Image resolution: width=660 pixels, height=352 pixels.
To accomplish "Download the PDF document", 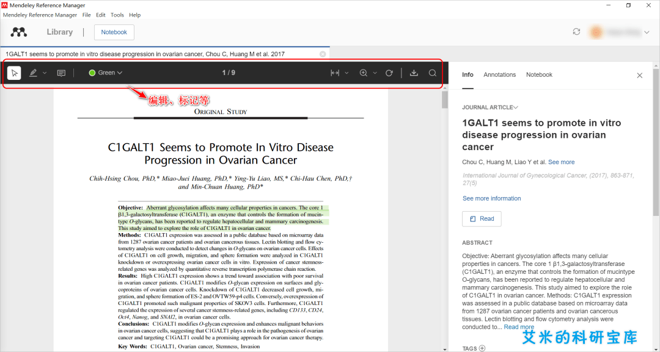I will 414,73.
